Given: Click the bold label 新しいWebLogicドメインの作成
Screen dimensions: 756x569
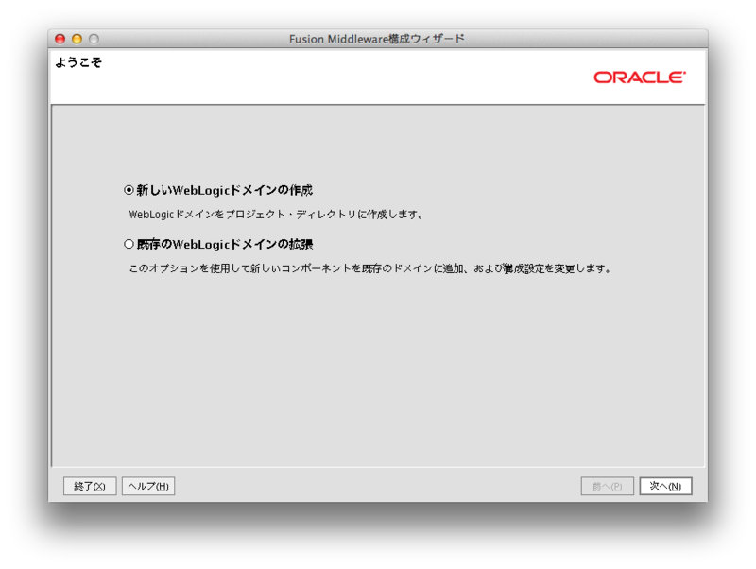Looking at the screenshot, I should pos(227,188).
